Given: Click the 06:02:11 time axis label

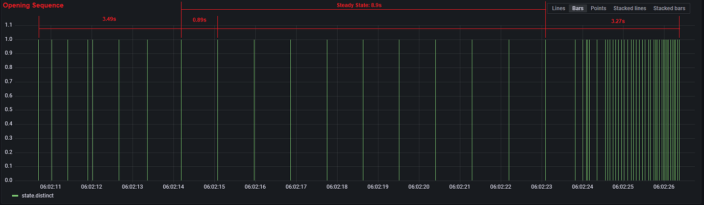Looking at the screenshot, I should pos(51,187).
